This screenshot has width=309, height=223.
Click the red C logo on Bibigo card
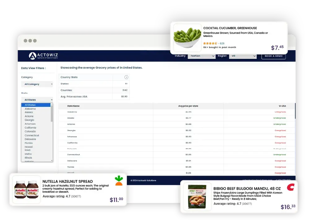pos(291,187)
